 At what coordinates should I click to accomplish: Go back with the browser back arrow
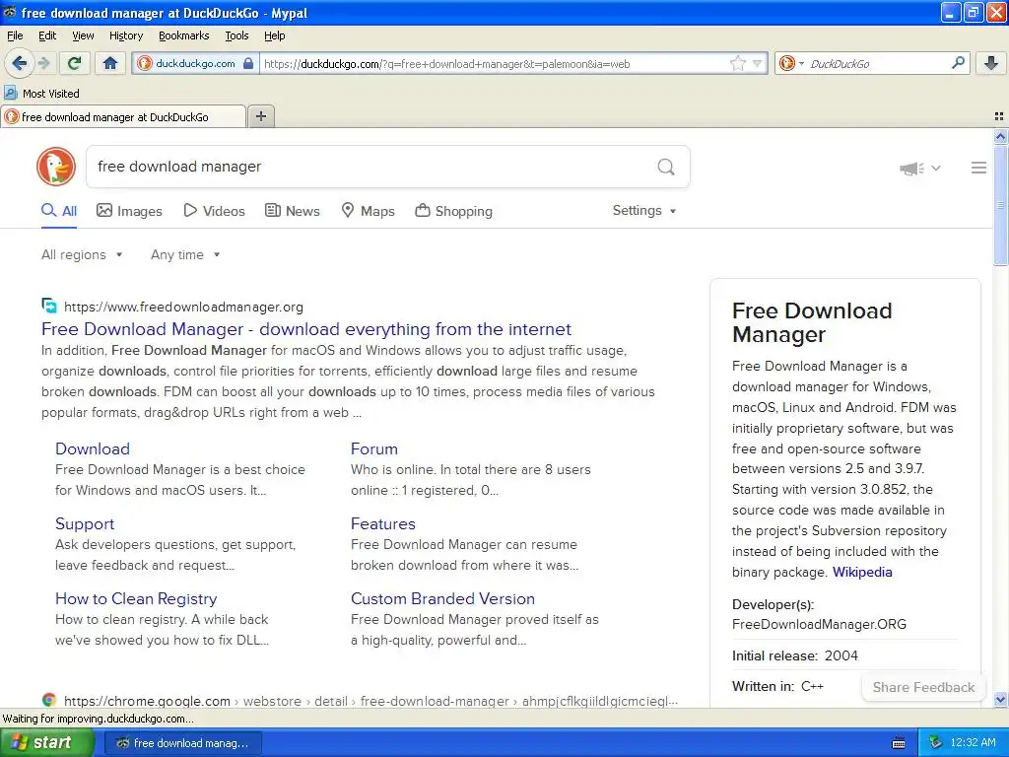pos(19,63)
